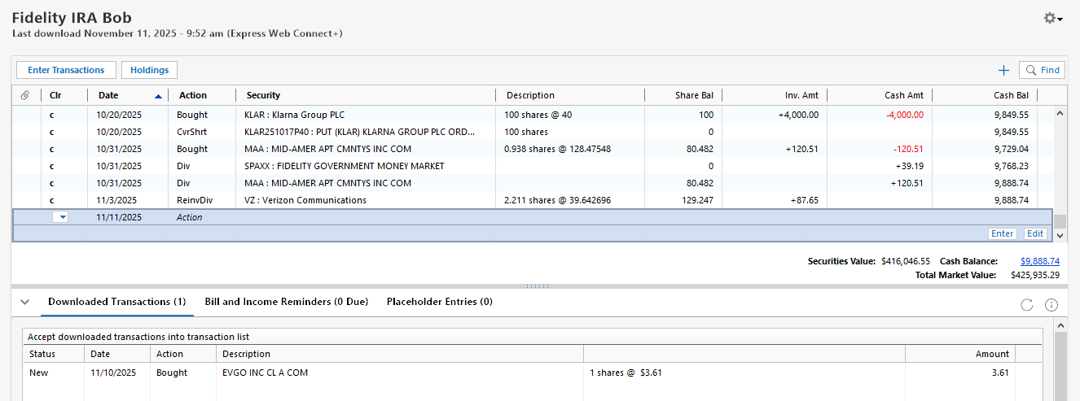Viewport: 1080px width, 401px height.
Task: Click the downloaded list scrollbar up arrow
Action: (x=1060, y=325)
